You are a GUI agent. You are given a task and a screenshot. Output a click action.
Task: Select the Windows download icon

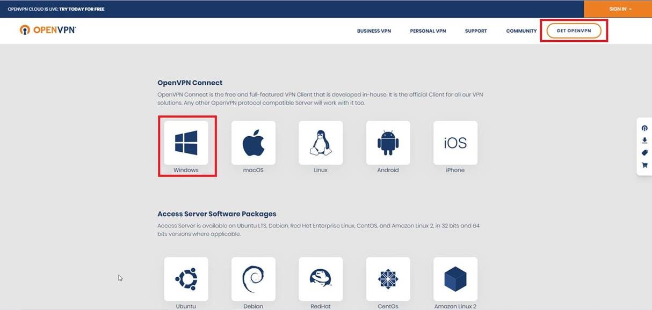pyautogui.click(x=186, y=143)
